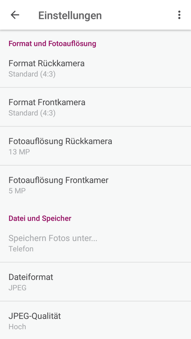Screen dimensions: 191x339
Task: Click the Format und Fotoauflösung section header
Action: click(52, 44)
